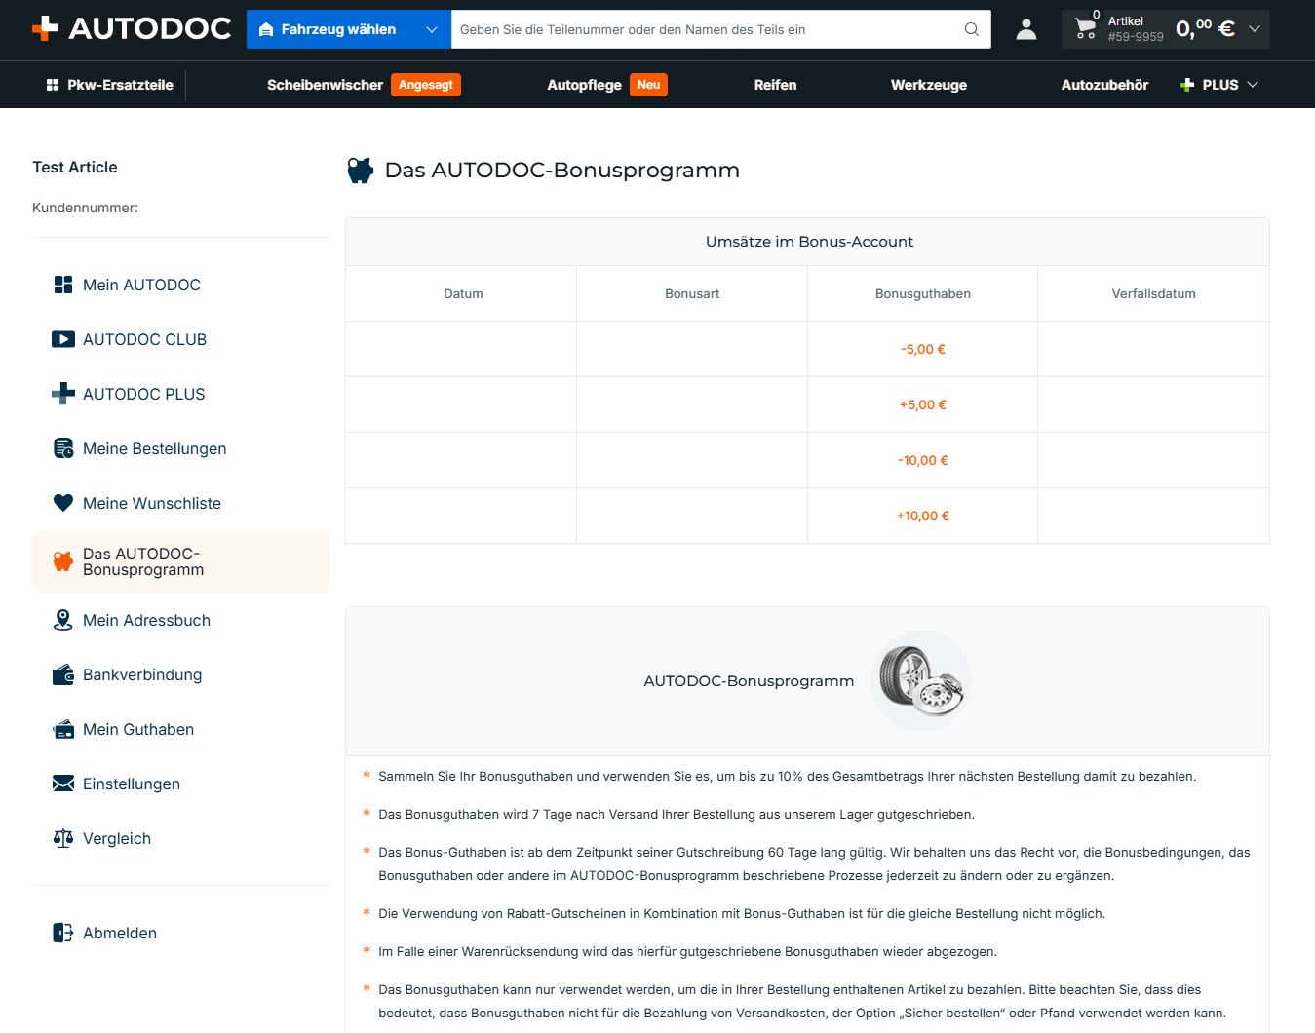Select the +10,00 € bonus entry
The width and height of the screenshot is (1315, 1033).
tap(923, 516)
